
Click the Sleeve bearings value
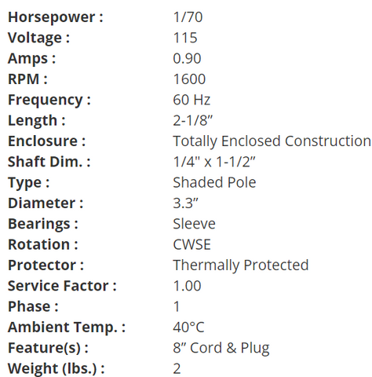pyautogui.click(x=194, y=224)
